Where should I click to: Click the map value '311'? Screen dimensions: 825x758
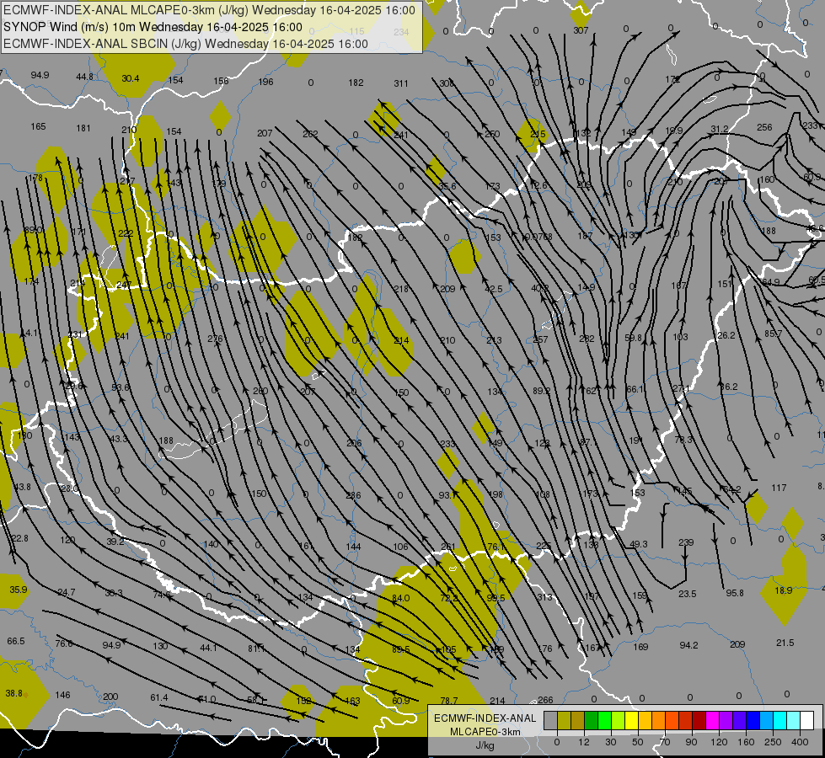(x=401, y=83)
